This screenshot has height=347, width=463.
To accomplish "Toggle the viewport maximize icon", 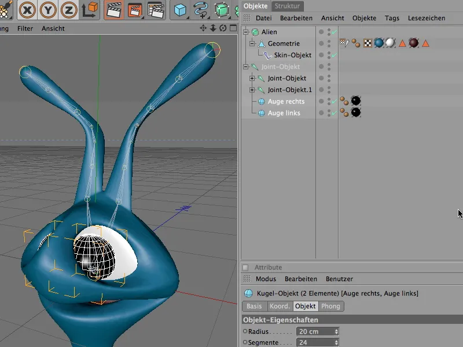I will (233, 28).
